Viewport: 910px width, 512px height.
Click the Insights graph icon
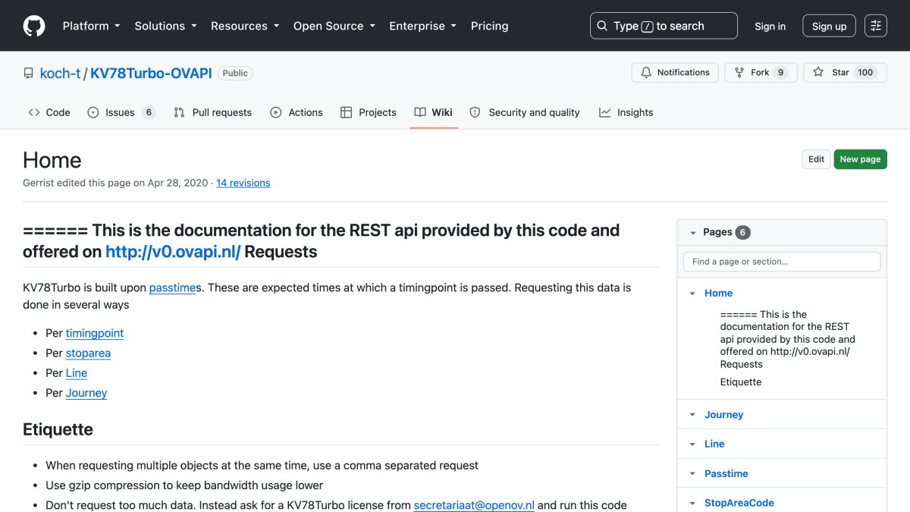[605, 112]
